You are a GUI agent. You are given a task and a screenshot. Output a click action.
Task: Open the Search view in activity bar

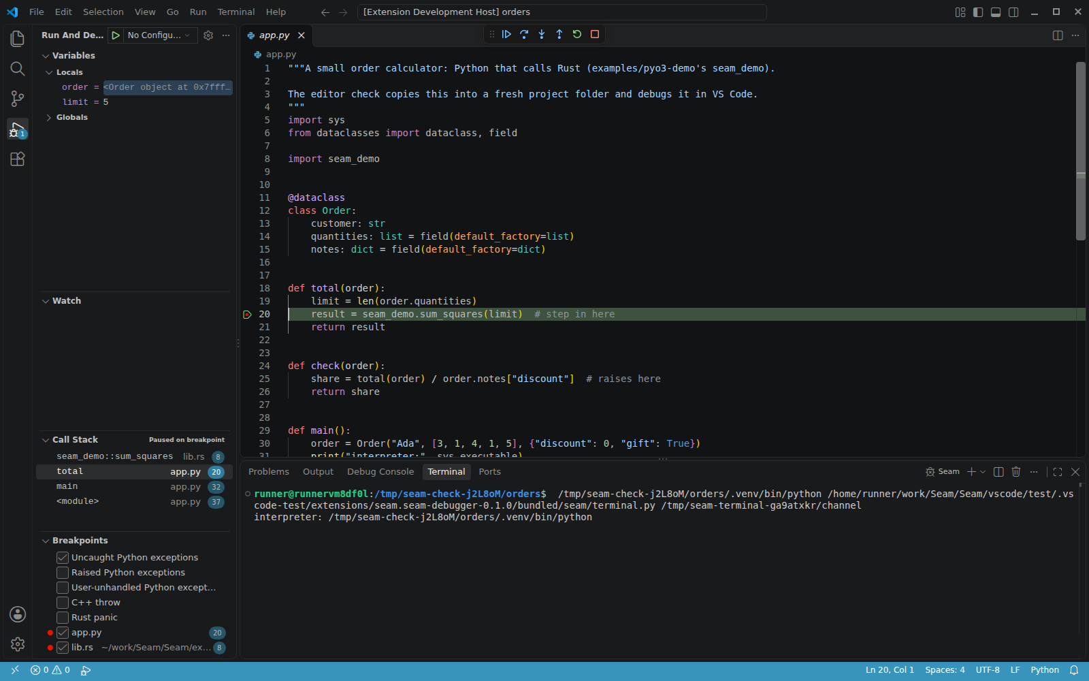coord(18,69)
